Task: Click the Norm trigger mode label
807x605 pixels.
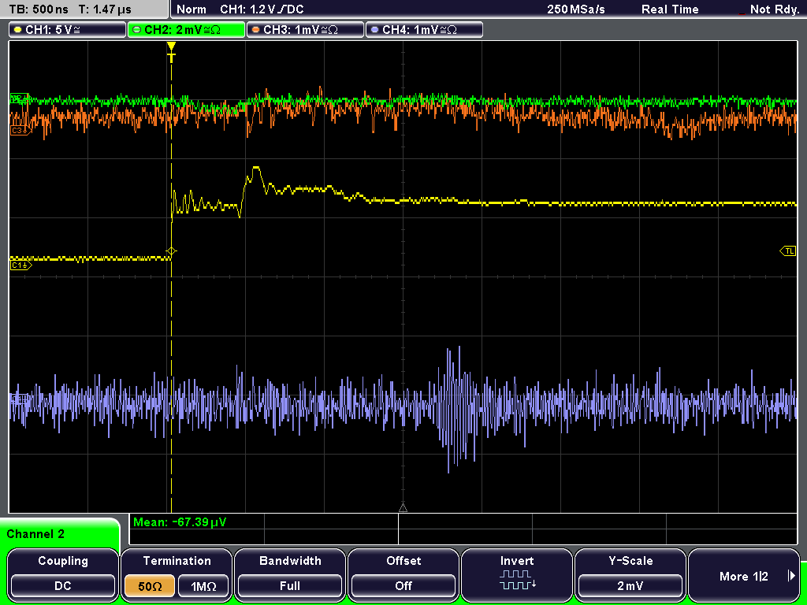Action: [192, 9]
